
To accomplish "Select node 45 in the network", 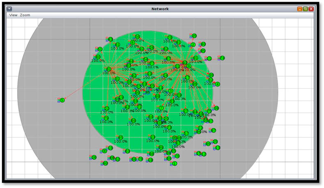I will 121,138.
